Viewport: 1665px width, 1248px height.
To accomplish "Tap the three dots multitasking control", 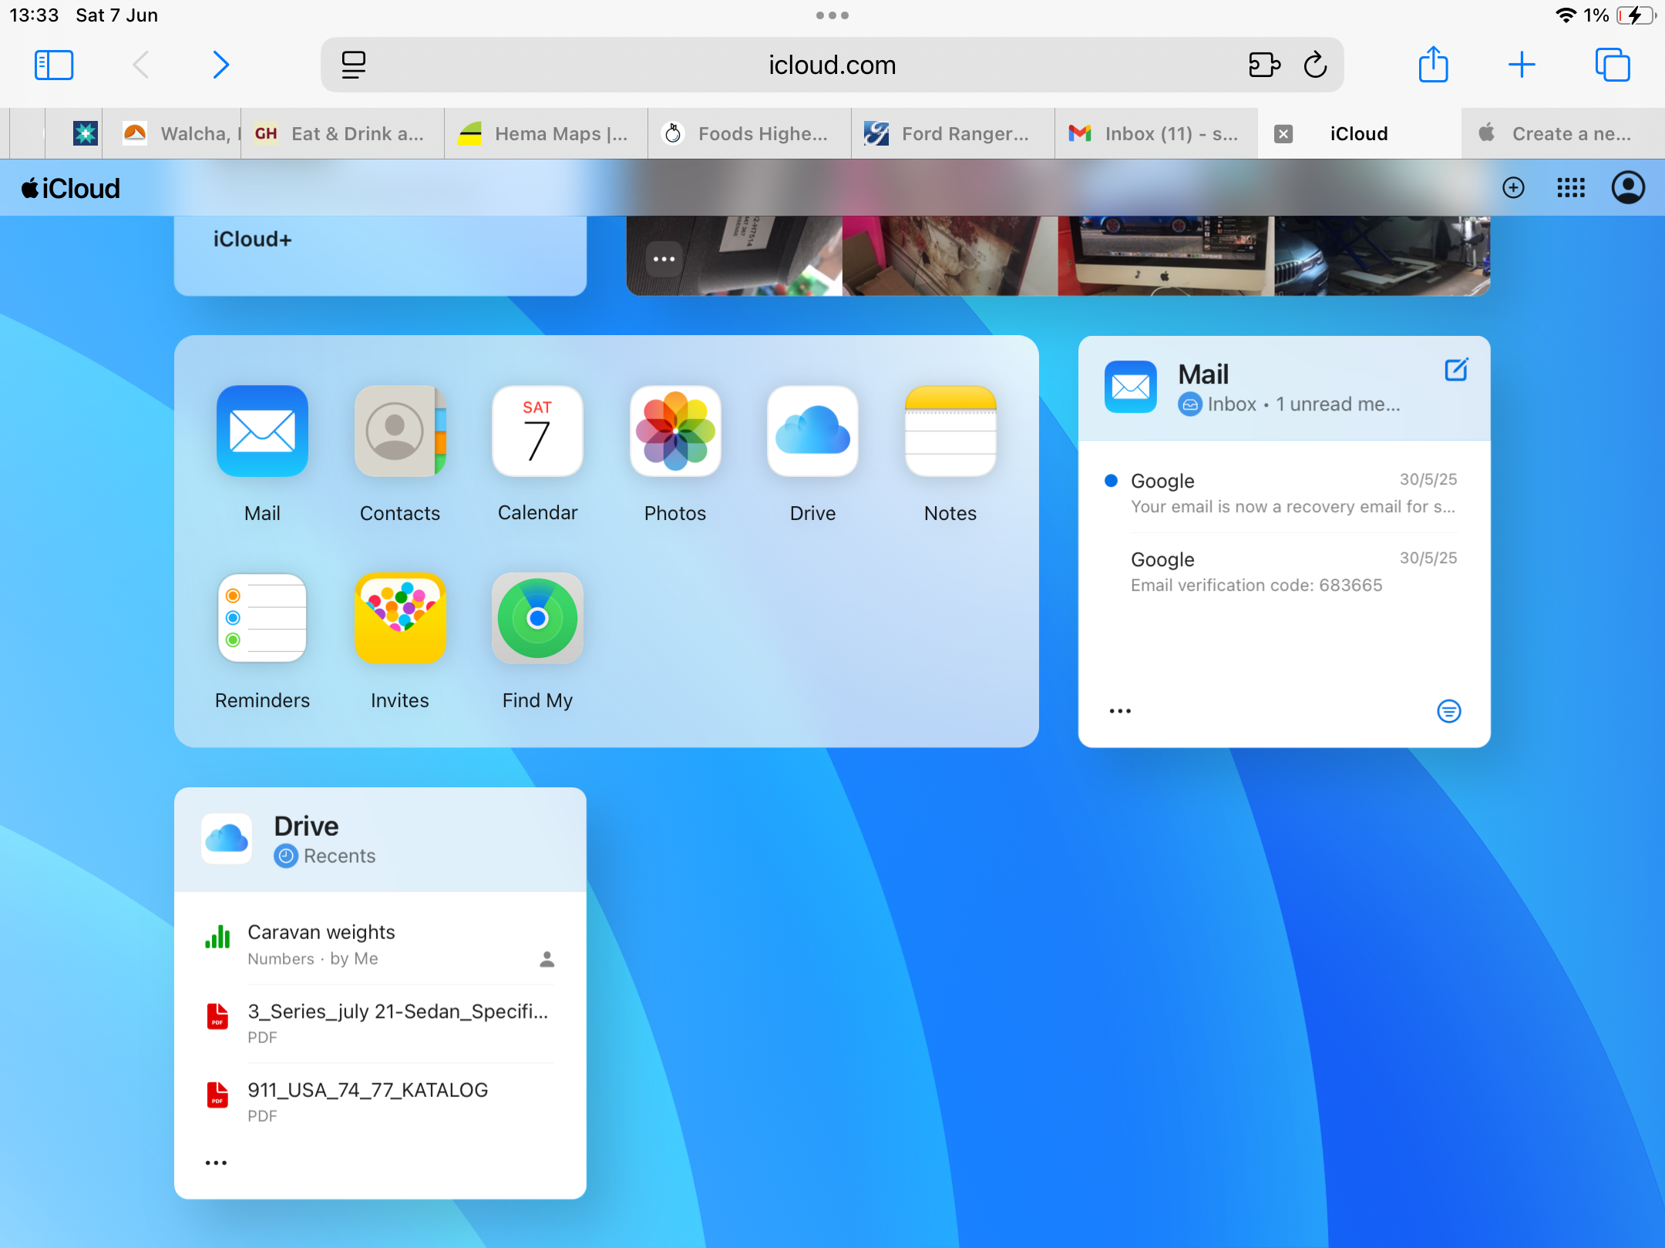I will pos(832,15).
